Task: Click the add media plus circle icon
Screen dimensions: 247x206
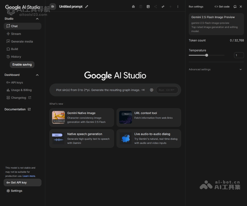Action: click(151, 90)
